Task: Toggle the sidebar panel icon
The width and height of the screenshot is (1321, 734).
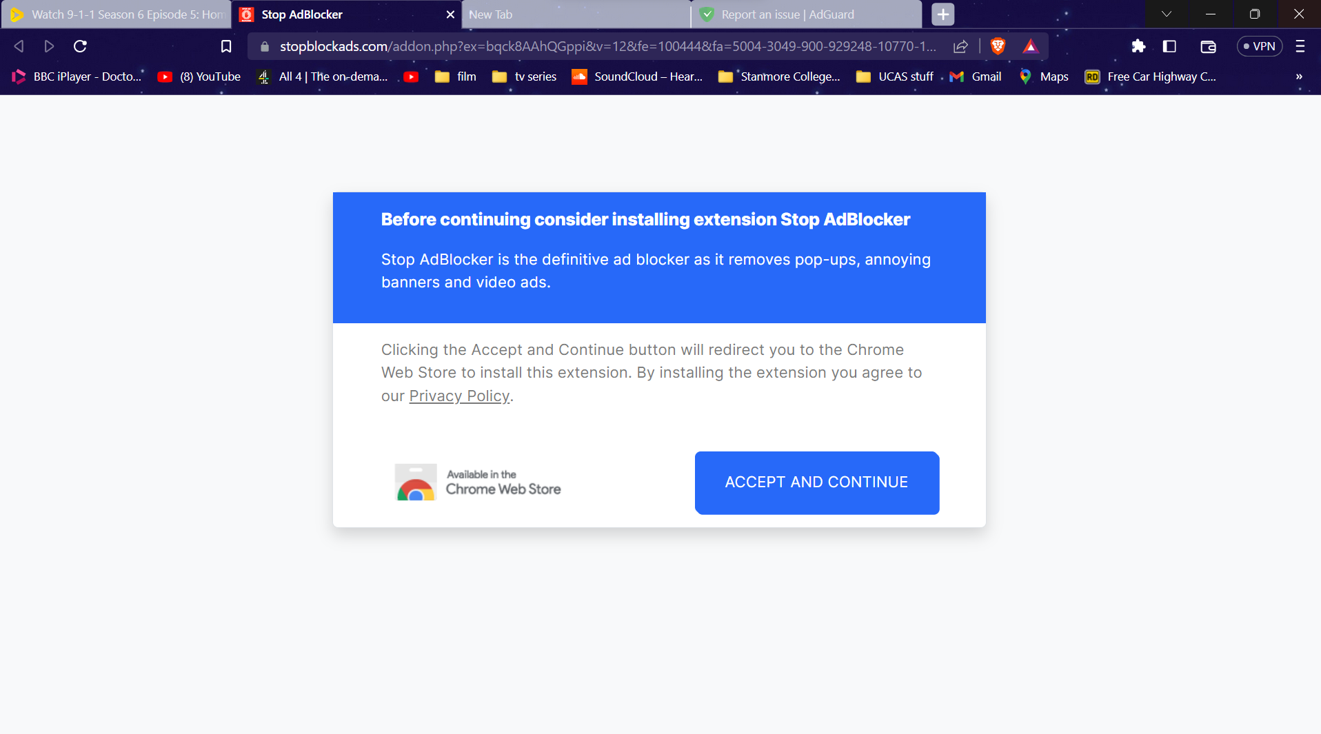Action: pyautogui.click(x=1169, y=46)
